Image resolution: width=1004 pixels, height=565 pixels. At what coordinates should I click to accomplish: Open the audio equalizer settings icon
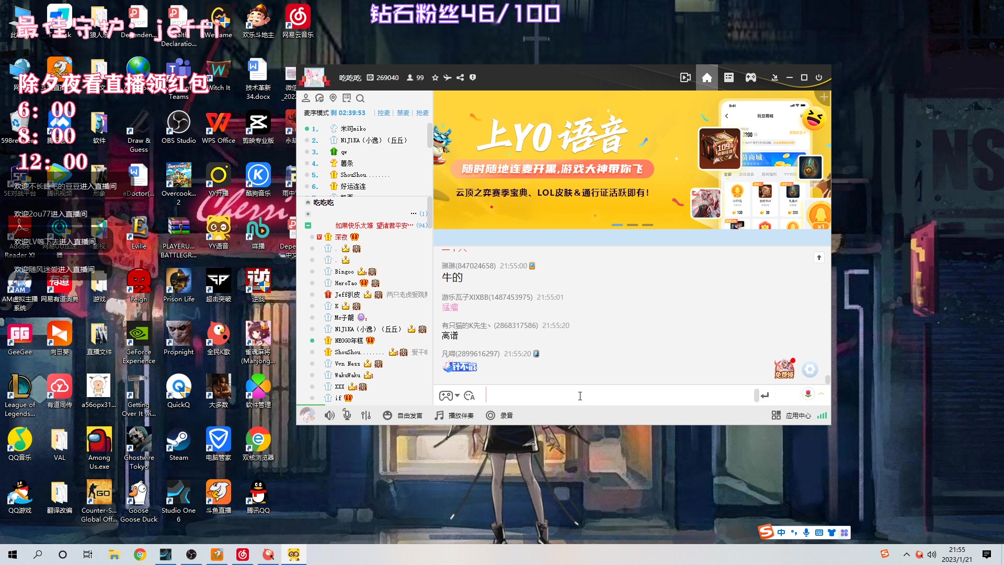coord(366,415)
